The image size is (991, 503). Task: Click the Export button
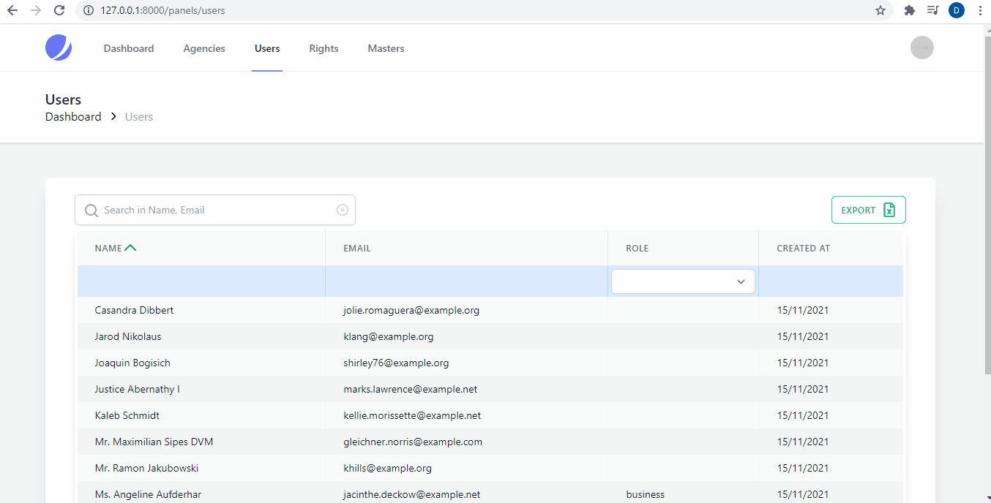click(869, 210)
